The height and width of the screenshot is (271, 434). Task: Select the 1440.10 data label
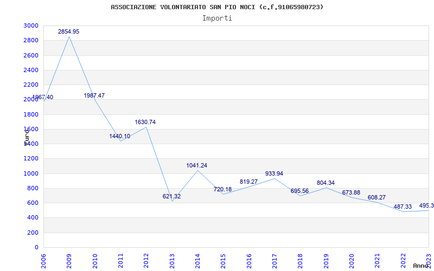119,137
